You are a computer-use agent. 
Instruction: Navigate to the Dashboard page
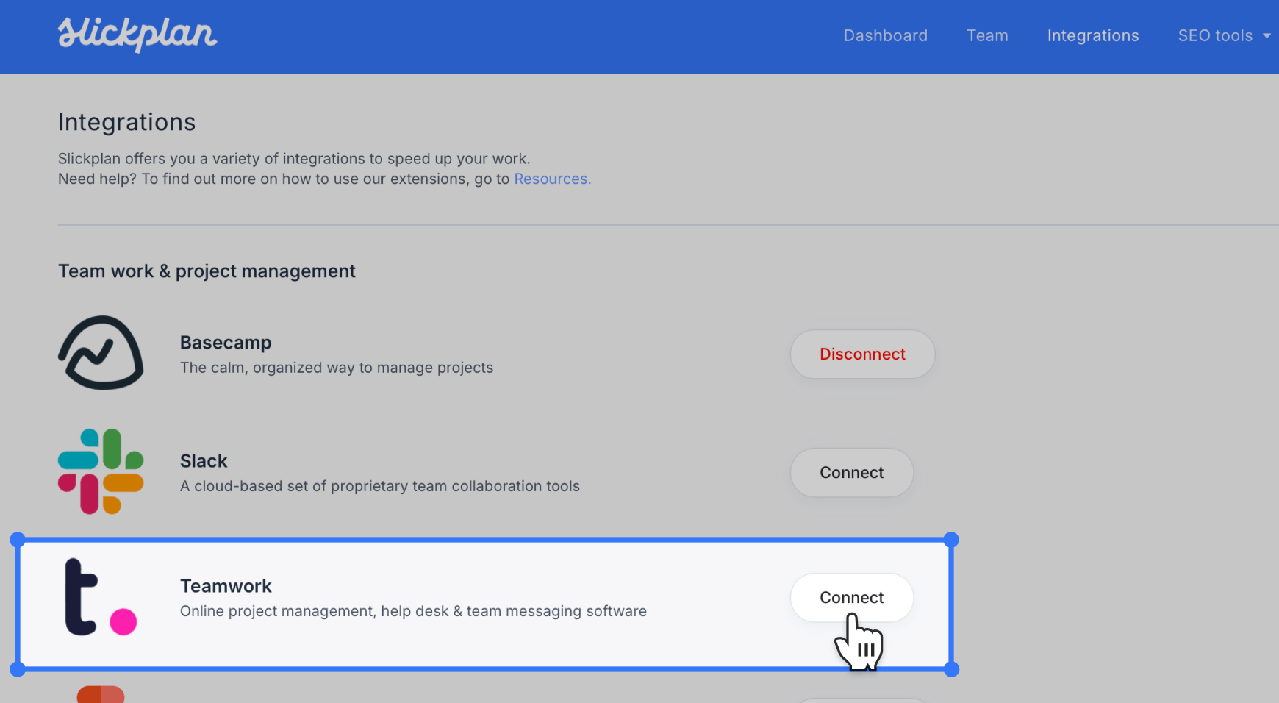(885, 35)
